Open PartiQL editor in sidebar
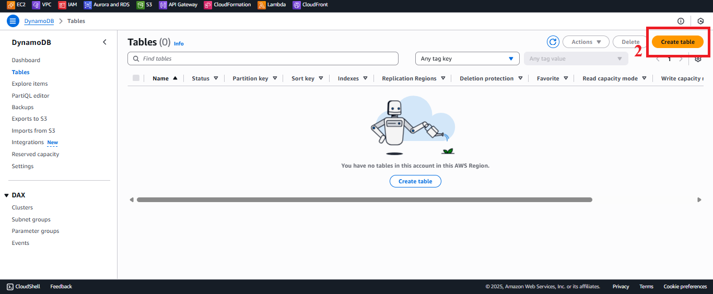 [x=31, y=96]
